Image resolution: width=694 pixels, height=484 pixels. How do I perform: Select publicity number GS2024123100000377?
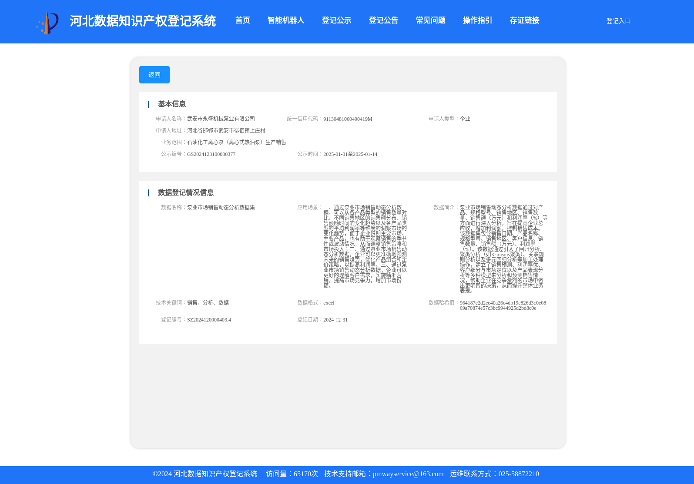[211, 154]
